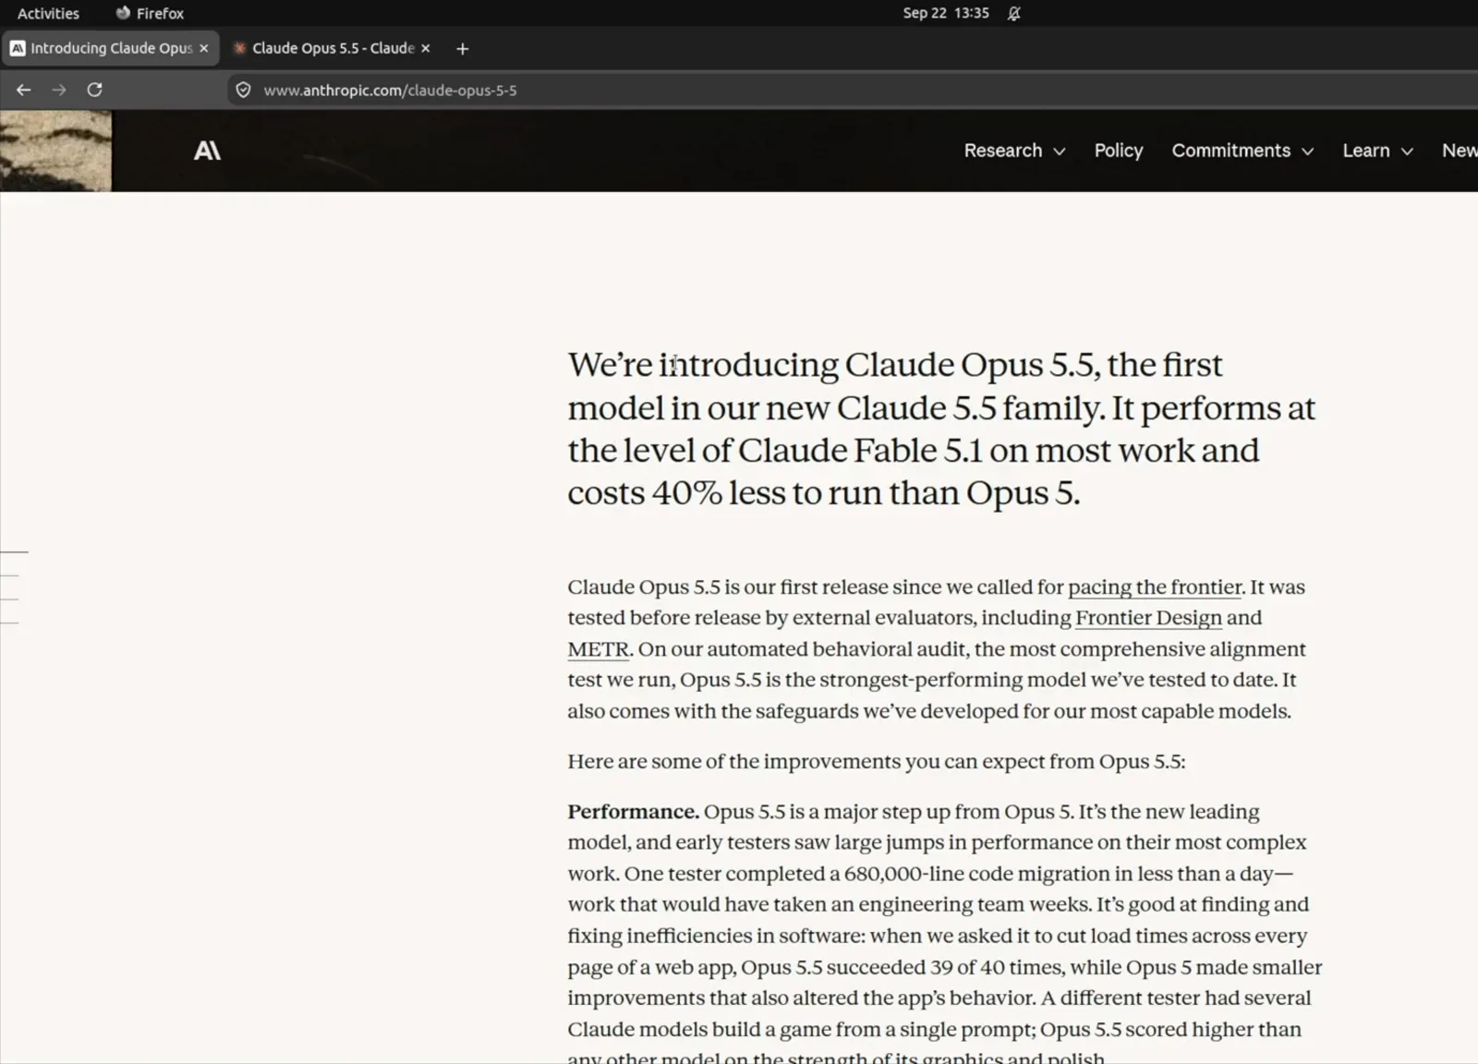Click the Anthropic favicon on first tab
The image size is (1478, 1064).
point(18,48)
